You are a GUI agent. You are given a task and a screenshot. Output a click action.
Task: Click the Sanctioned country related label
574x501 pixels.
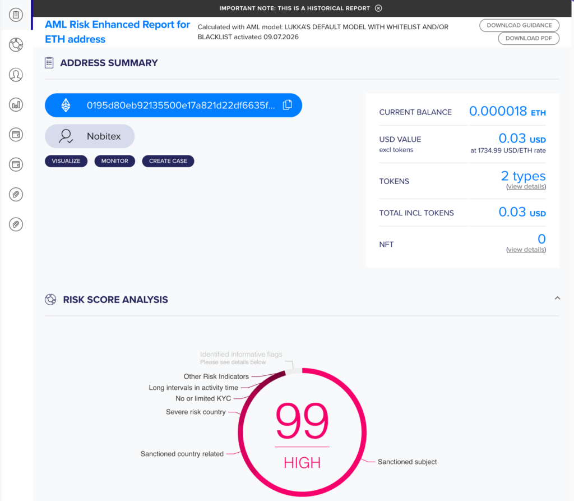tap(182, 454)
